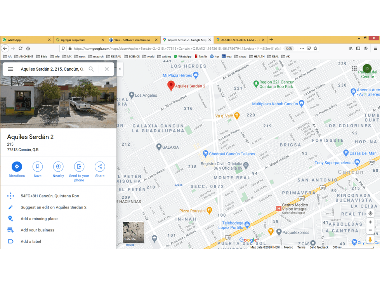
Task: Send to your phone
Action: 79,172
